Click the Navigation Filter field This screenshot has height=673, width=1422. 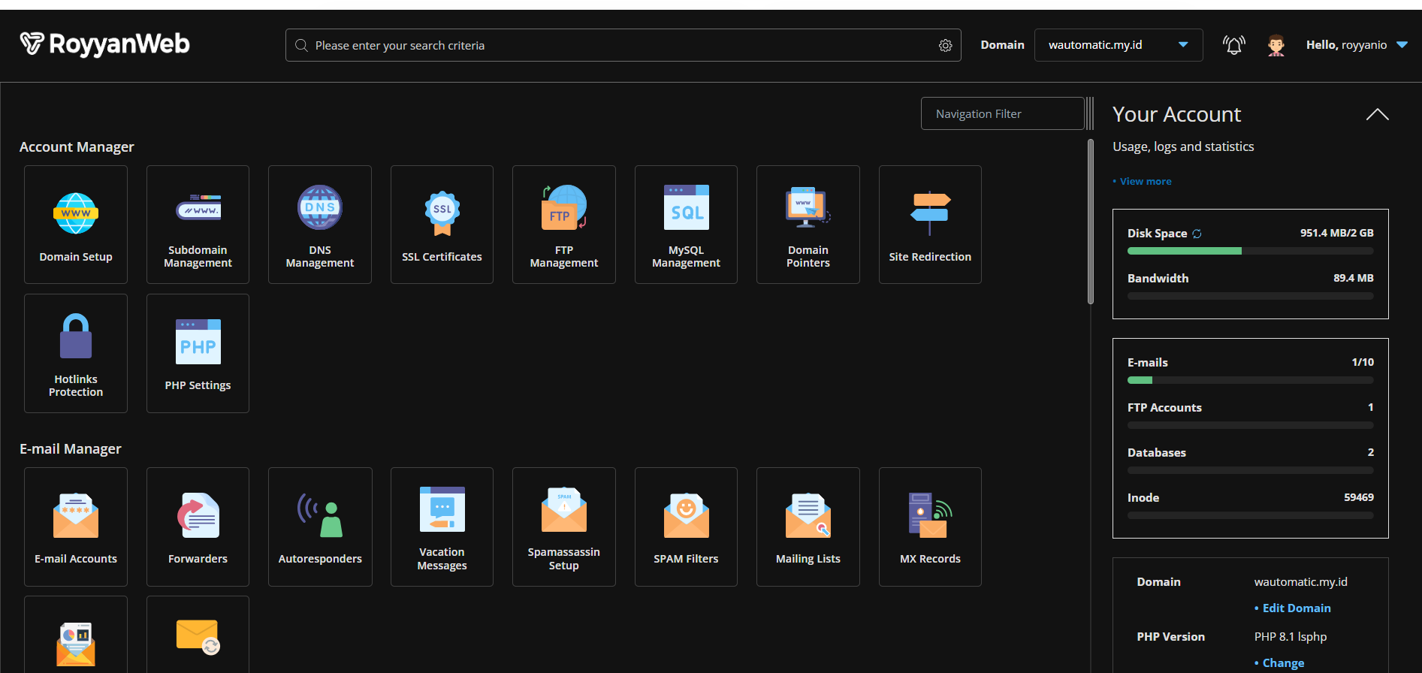(1002, 114)
